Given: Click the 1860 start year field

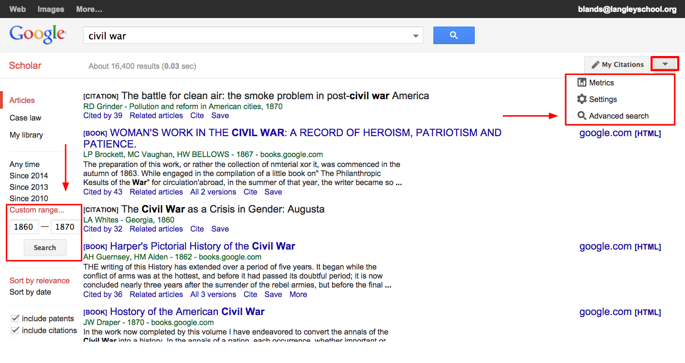Looking at the screenshot, I should [23, 227].
